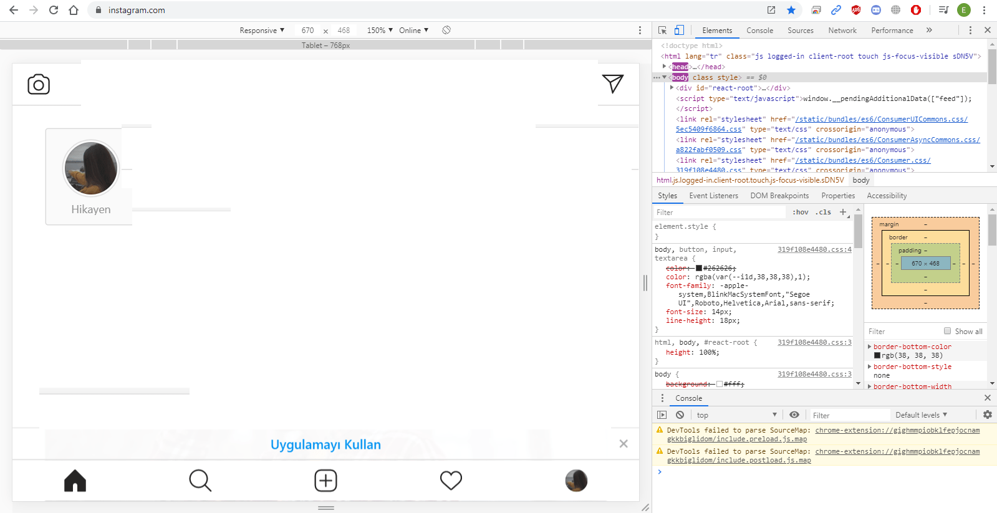Open Chrome main menu dots

click(x=984, y=10)
